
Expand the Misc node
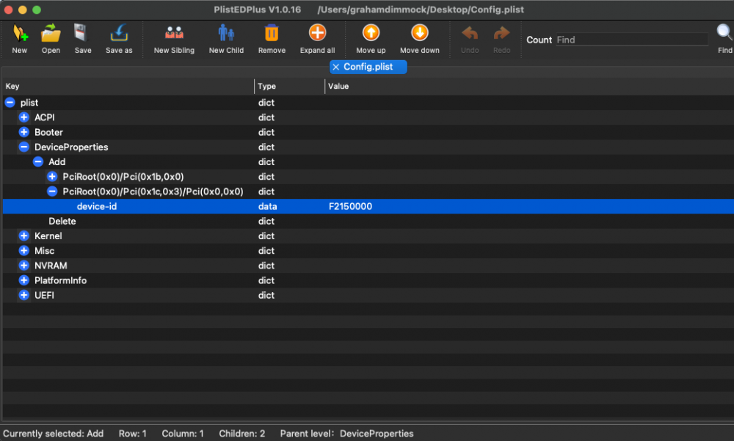[x=24, y=250]
